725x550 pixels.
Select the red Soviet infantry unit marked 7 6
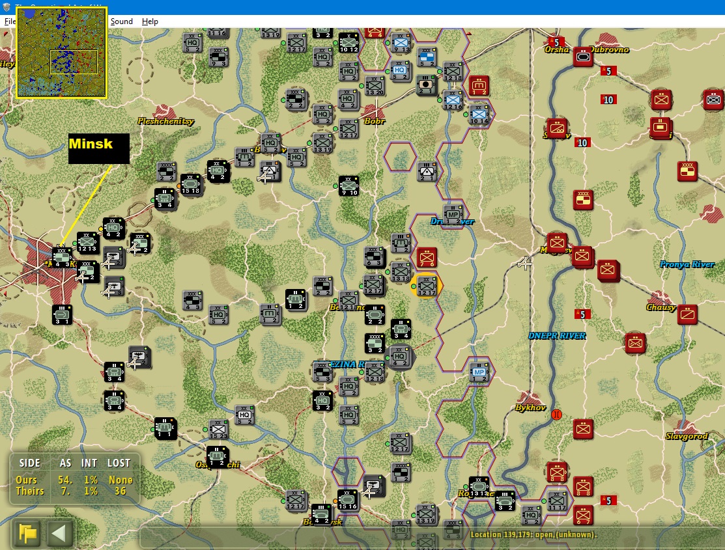(426, 258)
